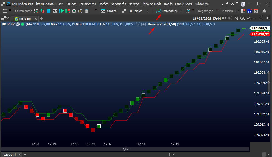Click the share icon in chart header
The width and height of the screenshot is (272, 157).
tap(230, 18)
